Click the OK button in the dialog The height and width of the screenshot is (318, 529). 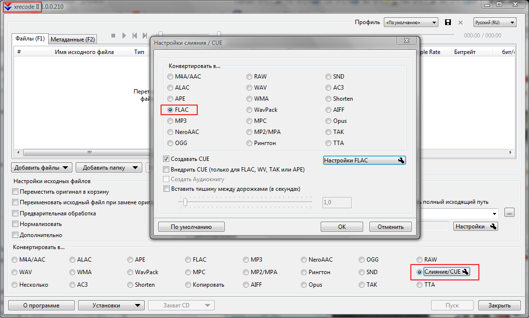[342, 227]
